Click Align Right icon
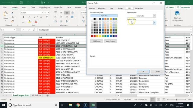 pyautogui.click(x=67, y=17)
